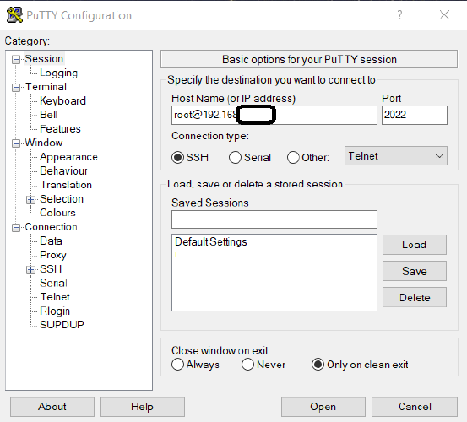Viewport: 467px width, 422px height.
Task: Open the Keyboard settings panel
Action: (62, 100)
